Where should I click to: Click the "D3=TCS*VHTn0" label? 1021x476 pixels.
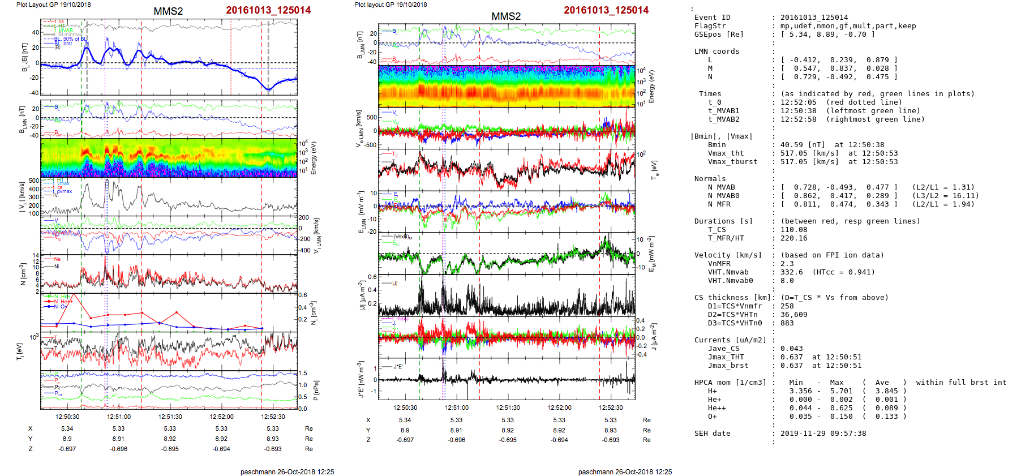[x=735, y=323]
